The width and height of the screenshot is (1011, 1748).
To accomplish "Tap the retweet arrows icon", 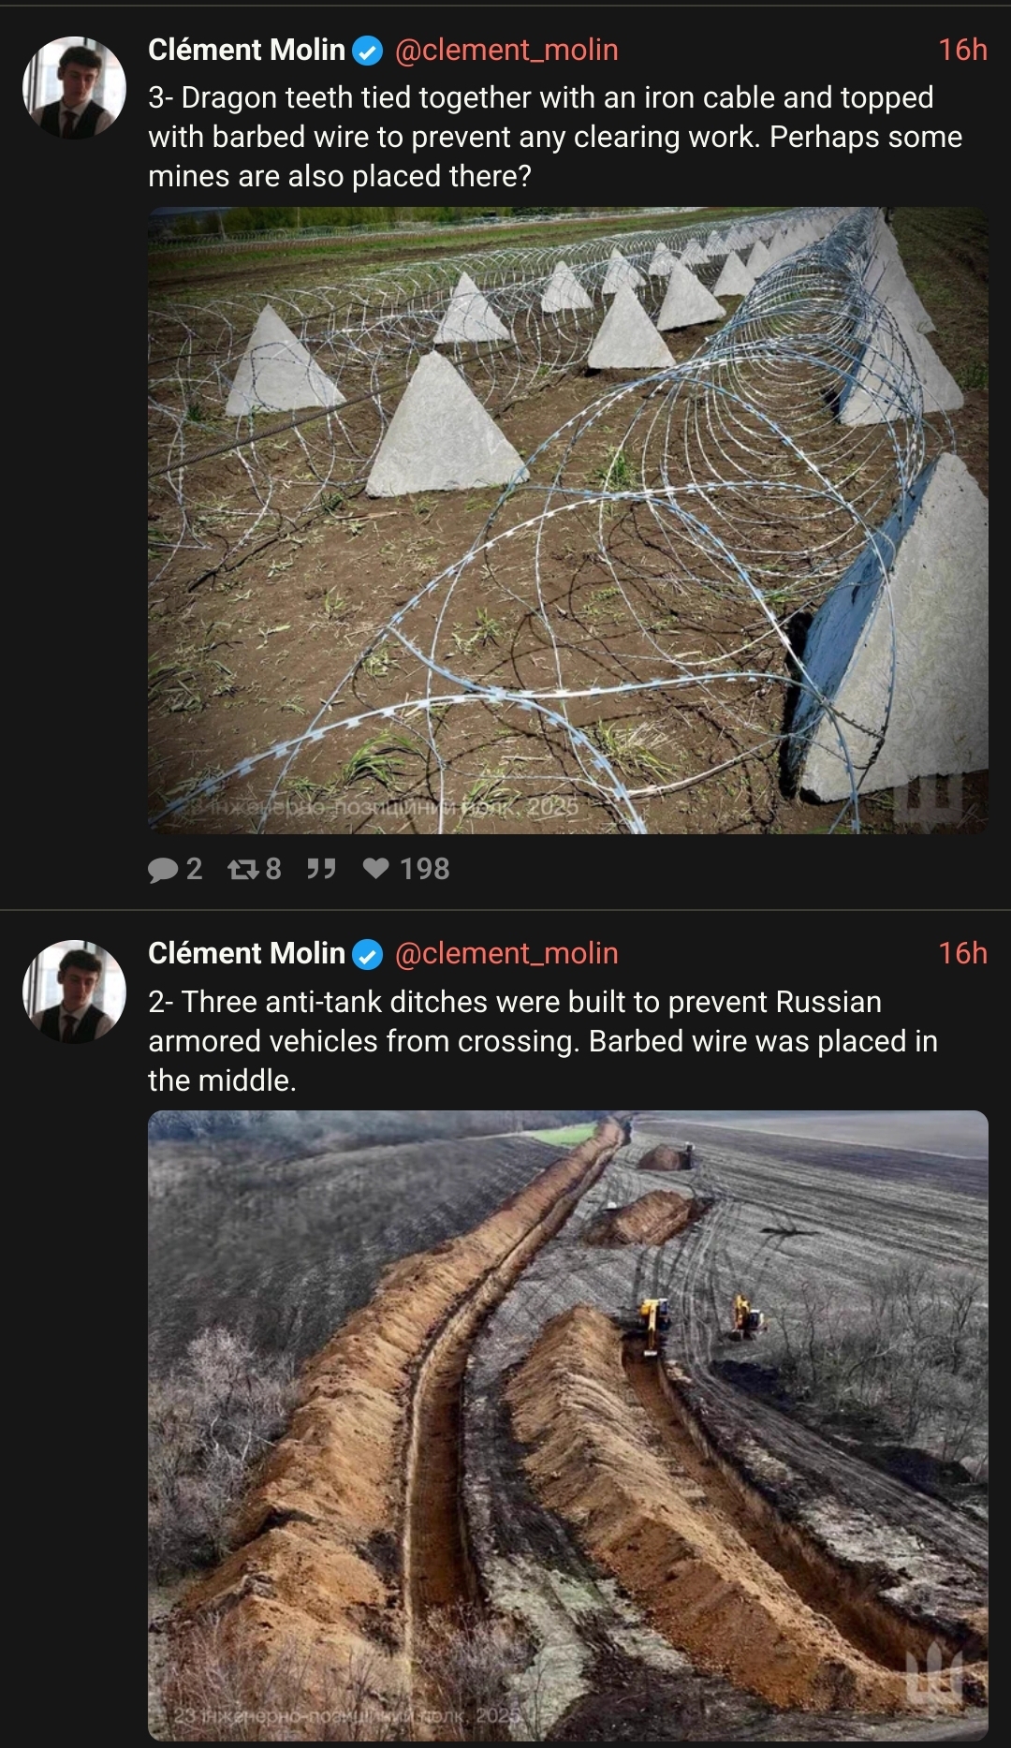I will (x=243, y=870).
